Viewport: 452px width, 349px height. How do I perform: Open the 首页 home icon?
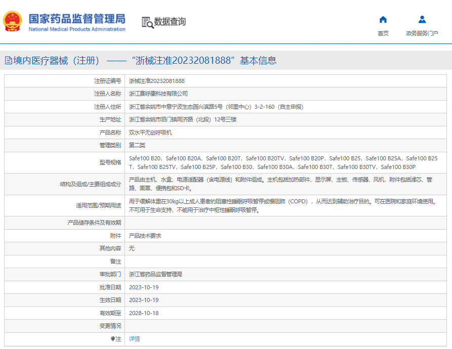(383, 20)
